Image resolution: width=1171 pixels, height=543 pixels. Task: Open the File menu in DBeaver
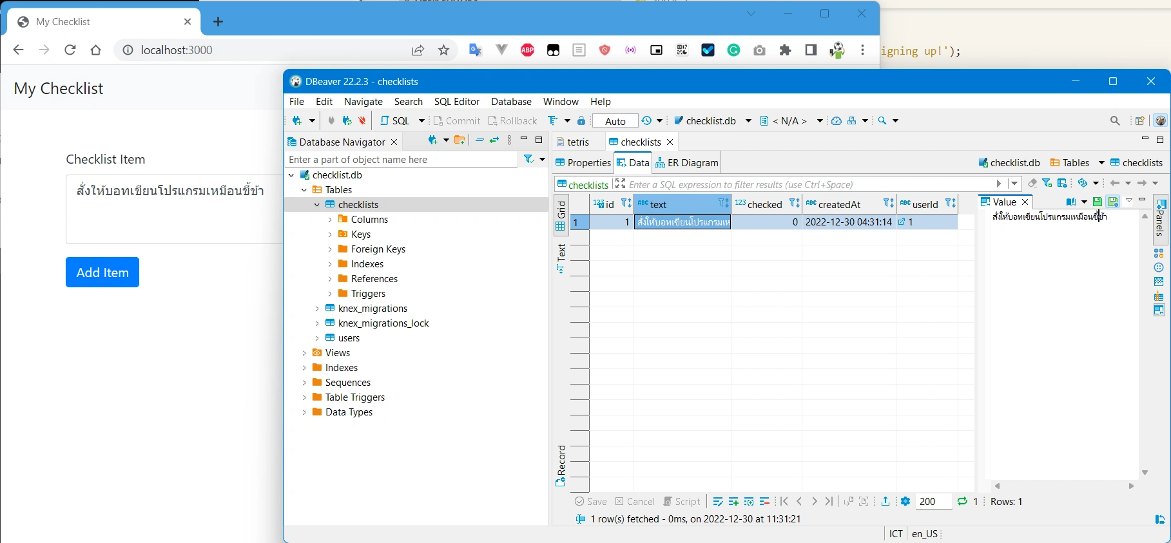click(x=296, y=102)
